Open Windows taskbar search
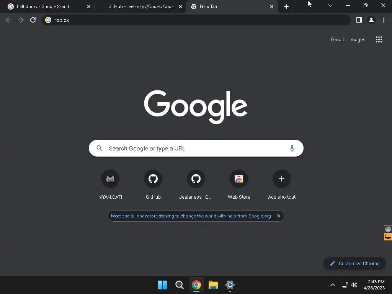This screenshot has height=294, width=392. click(x=179, y=285)
